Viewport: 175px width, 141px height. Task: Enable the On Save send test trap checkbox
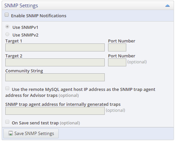pos(7,122)
